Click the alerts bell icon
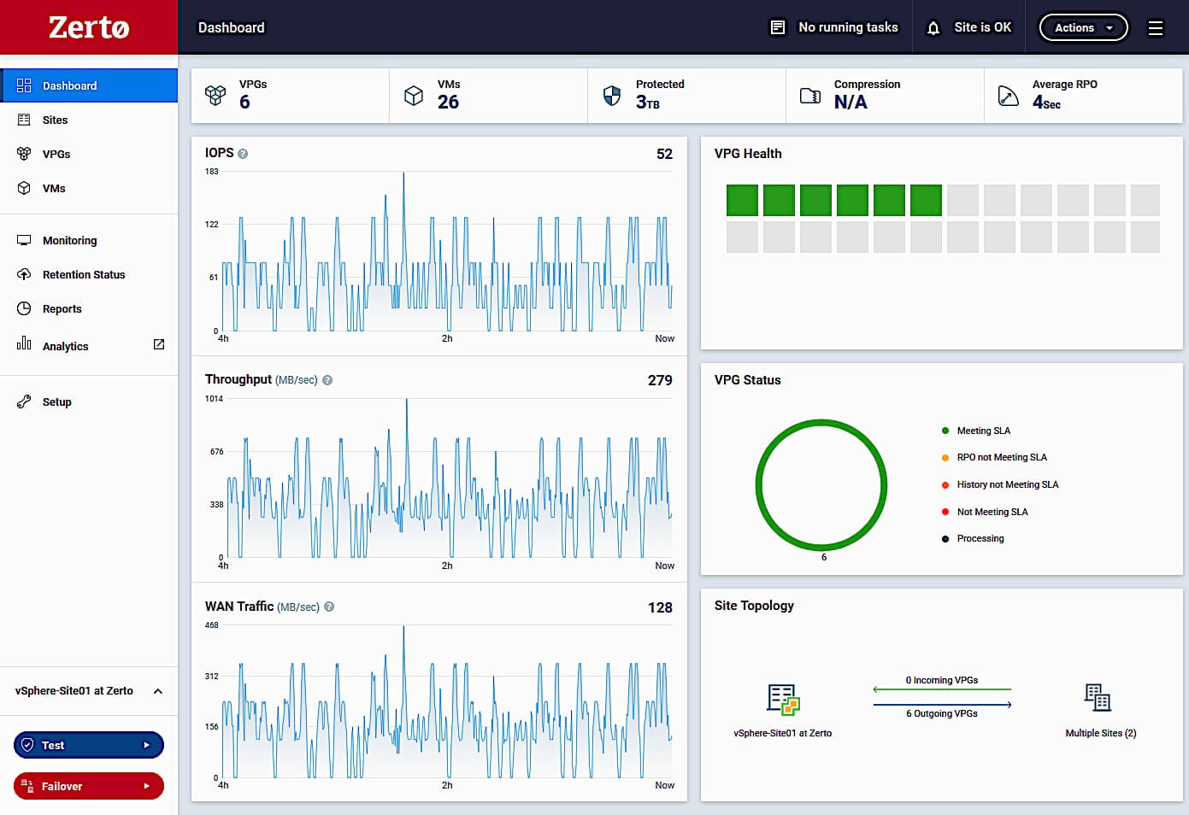This screenshot has width=1189, height=815. (x=933, y=28)
